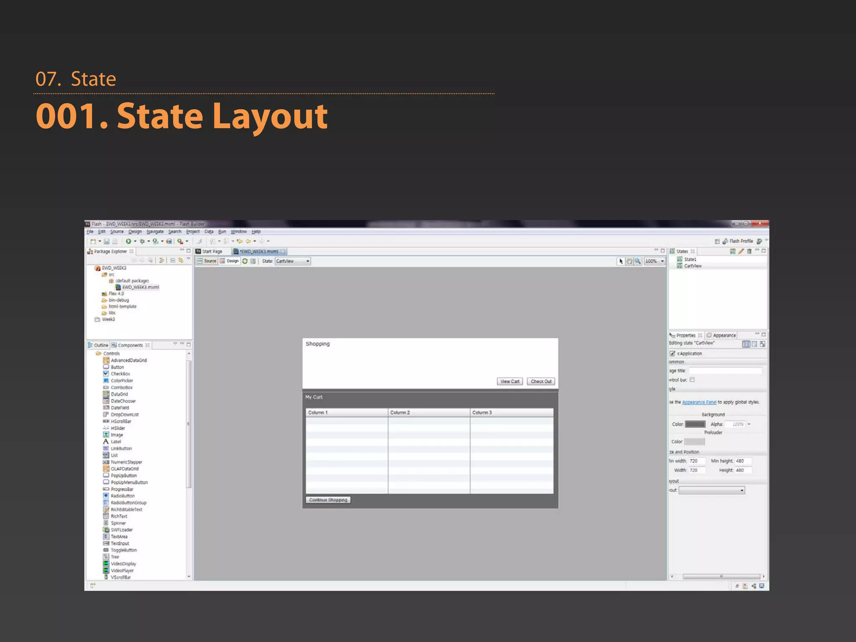Click the Check Out button on canvas
Screen dimensions: 856x642
click(x=541, y=382)
